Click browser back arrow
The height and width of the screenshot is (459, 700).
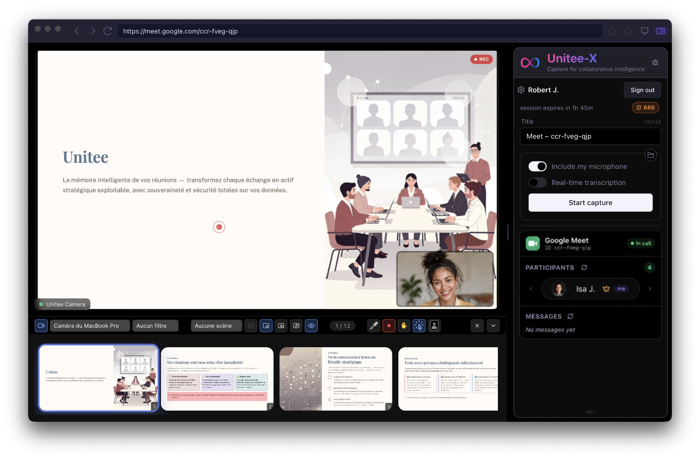77,31
